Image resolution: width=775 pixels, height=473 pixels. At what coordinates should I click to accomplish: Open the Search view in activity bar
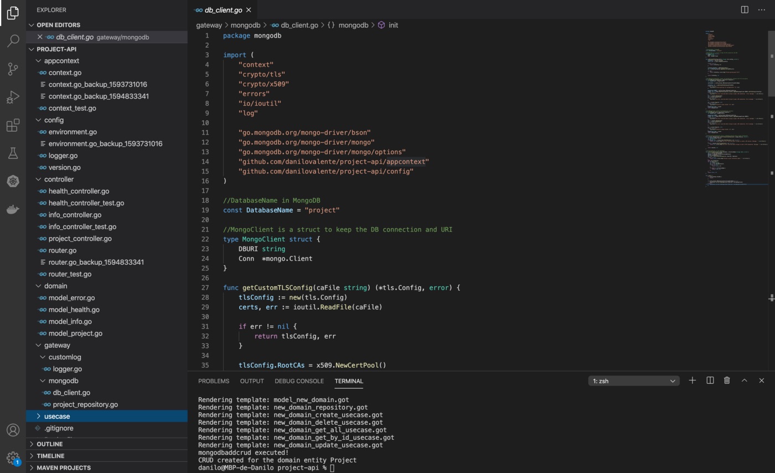pyautogui.click(x=13, y=40)
